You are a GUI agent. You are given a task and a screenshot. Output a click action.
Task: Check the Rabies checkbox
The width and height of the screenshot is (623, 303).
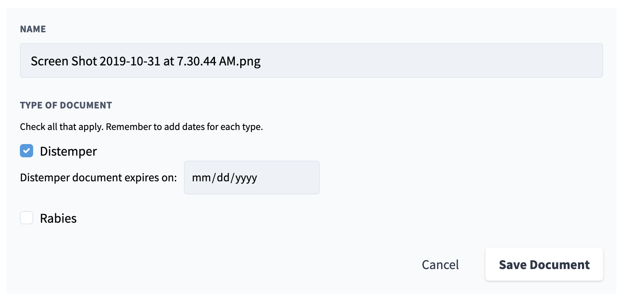(27, 218)
